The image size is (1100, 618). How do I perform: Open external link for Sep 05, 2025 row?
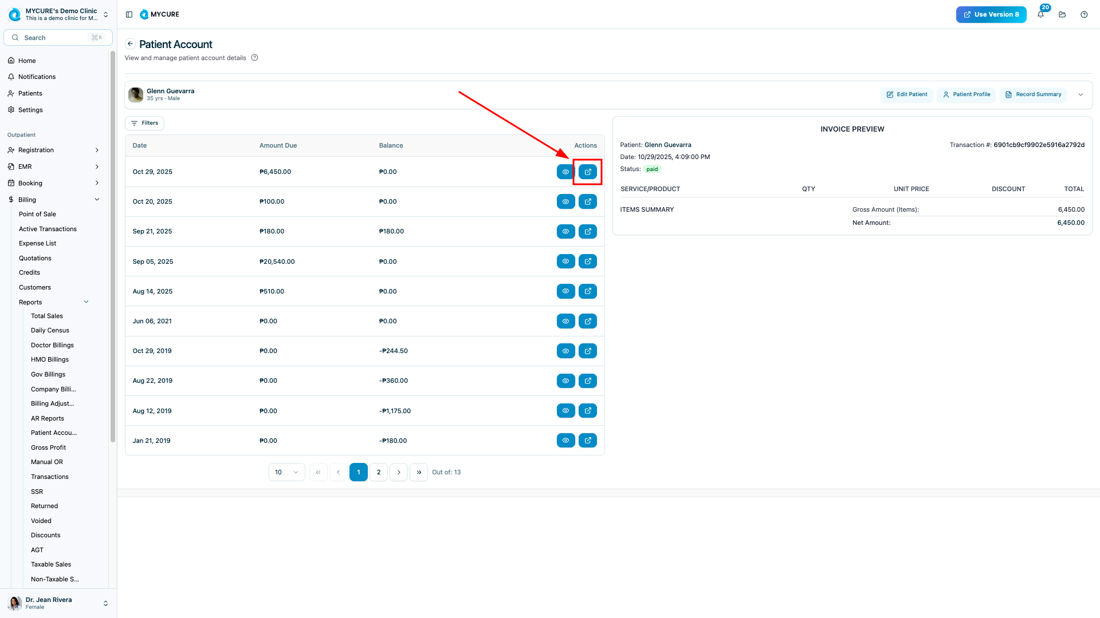click(587, 262)
